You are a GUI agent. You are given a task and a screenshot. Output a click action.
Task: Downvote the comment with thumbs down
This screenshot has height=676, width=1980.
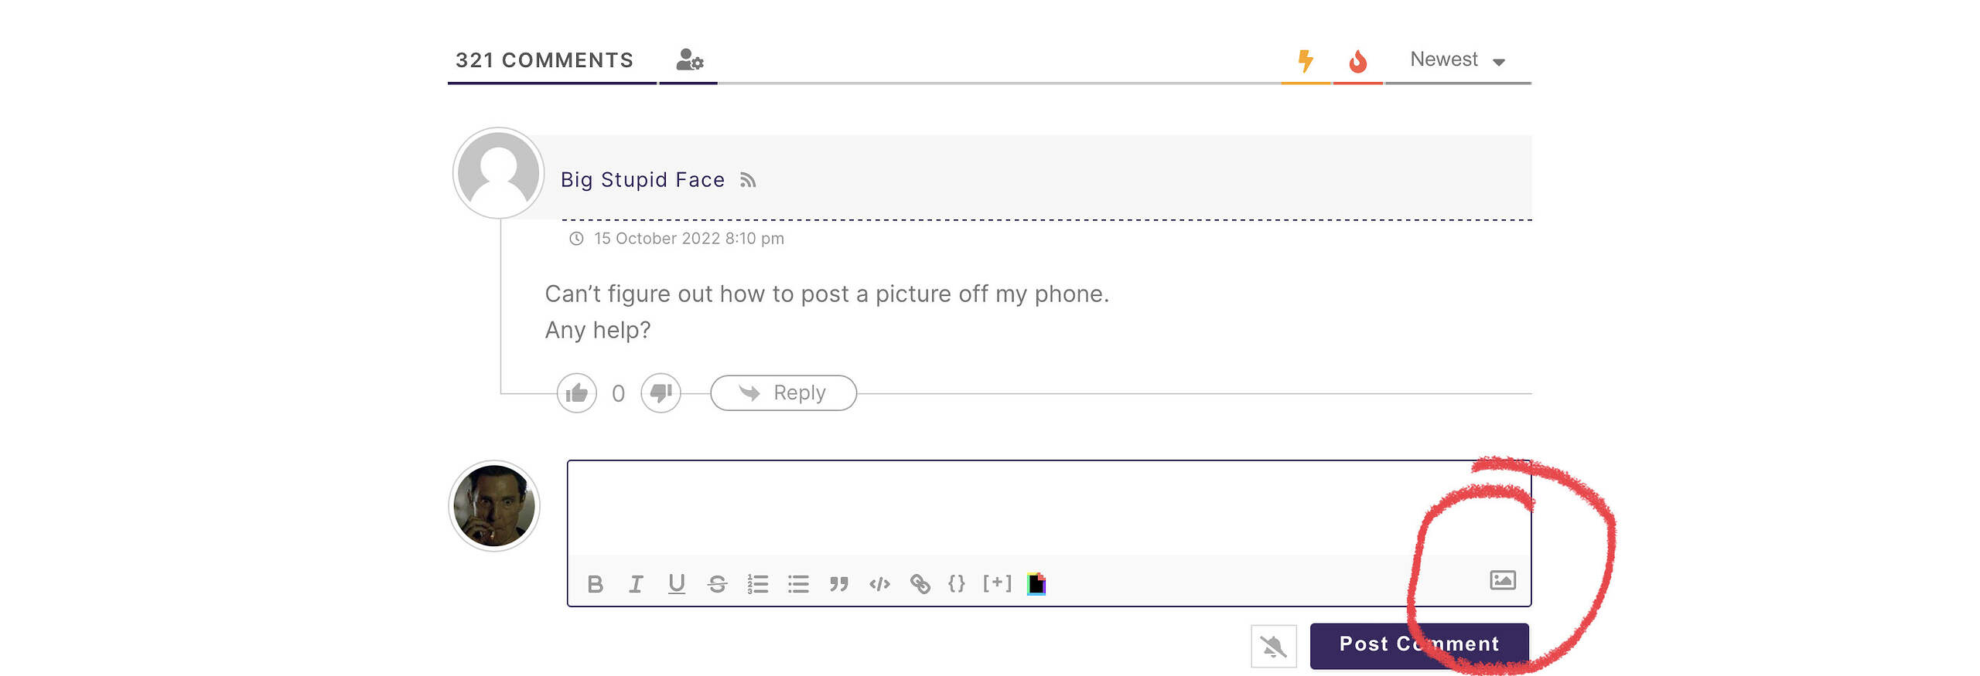click(x=661, y=393)
